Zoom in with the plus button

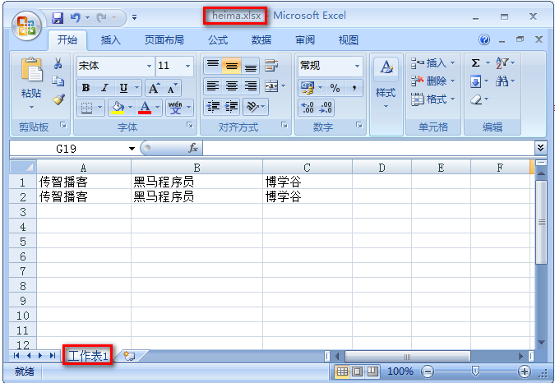(x=525, y=371)
